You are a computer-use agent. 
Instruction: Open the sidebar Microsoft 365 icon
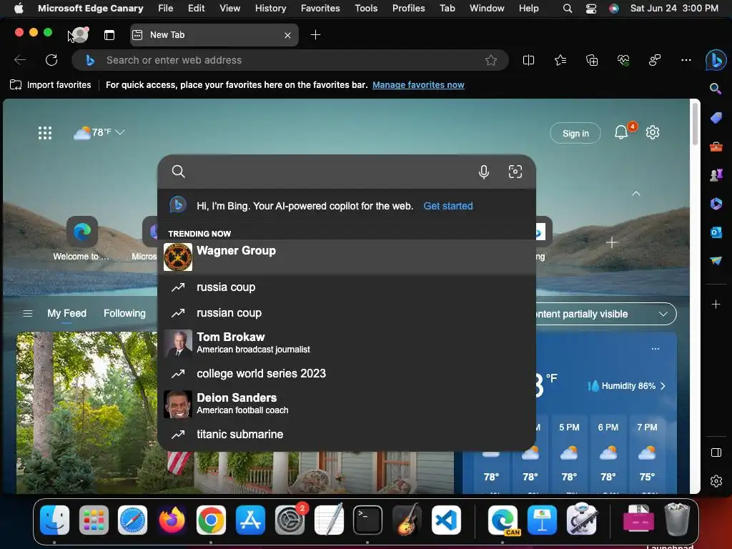click(x=716, y=204)
